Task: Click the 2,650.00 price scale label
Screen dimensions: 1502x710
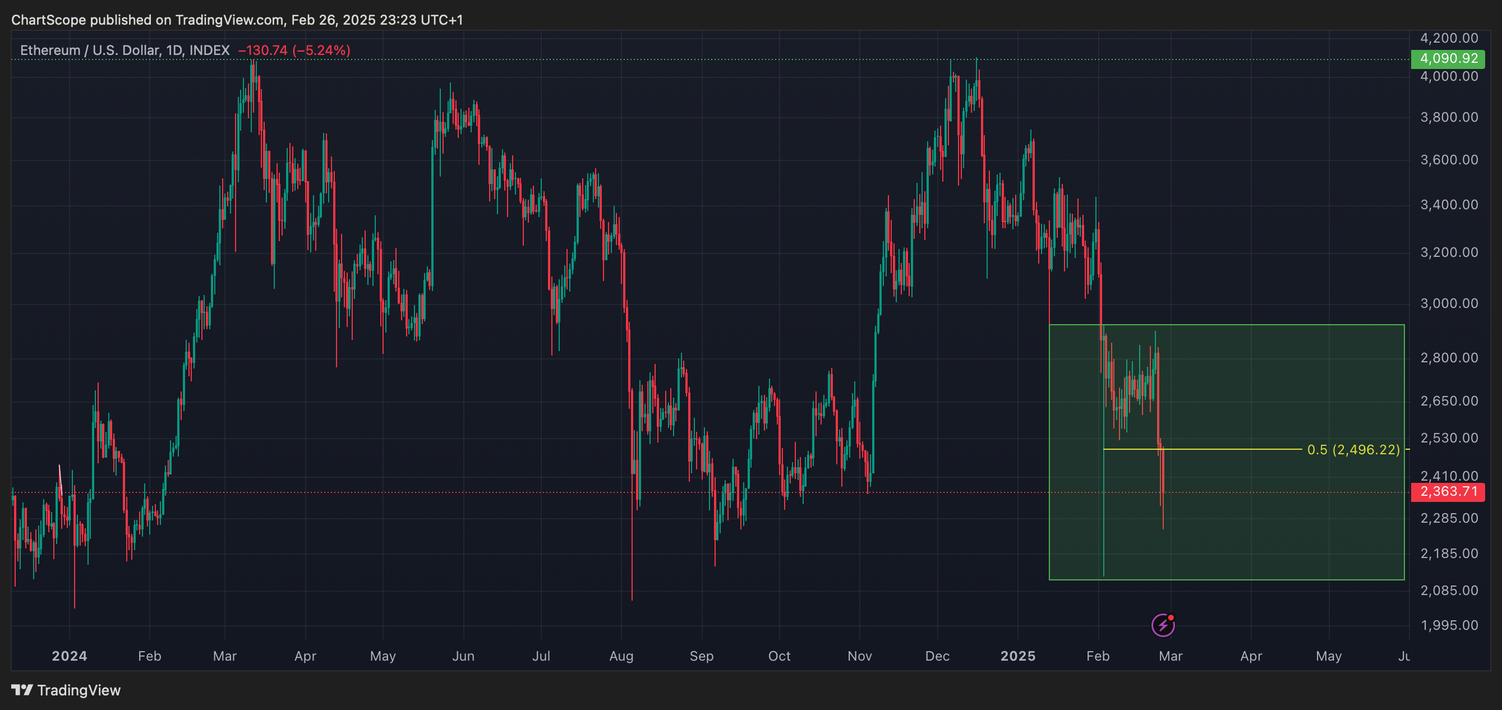Action: (x=1448, y=401)
